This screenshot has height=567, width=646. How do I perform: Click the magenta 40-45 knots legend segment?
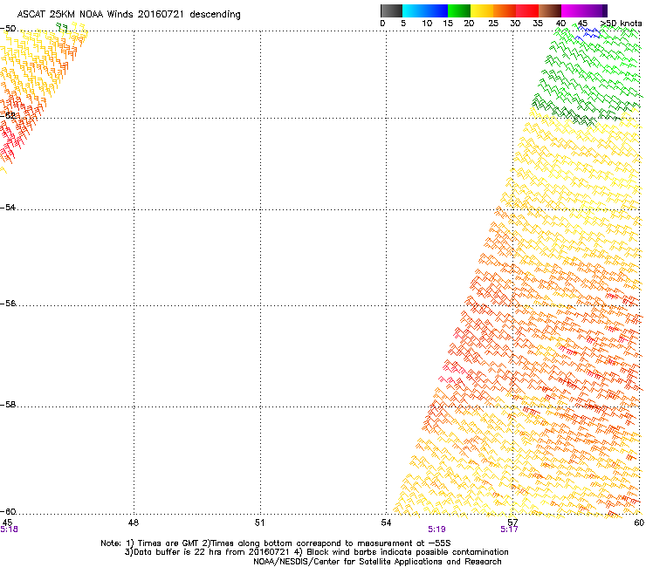(x=573, y=10)
